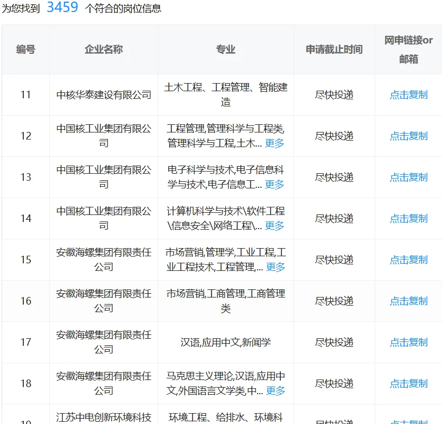Copy the application link for row 14
Screen dimensions: 442x424
click(x=408, y=218)
